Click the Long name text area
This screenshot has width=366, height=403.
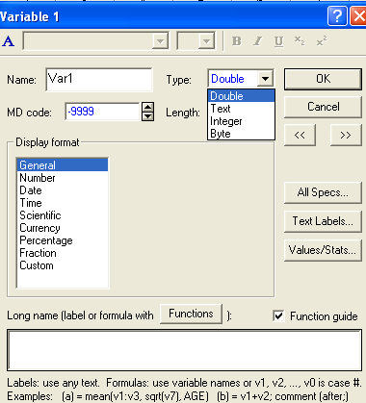click(x=184, y=350)
